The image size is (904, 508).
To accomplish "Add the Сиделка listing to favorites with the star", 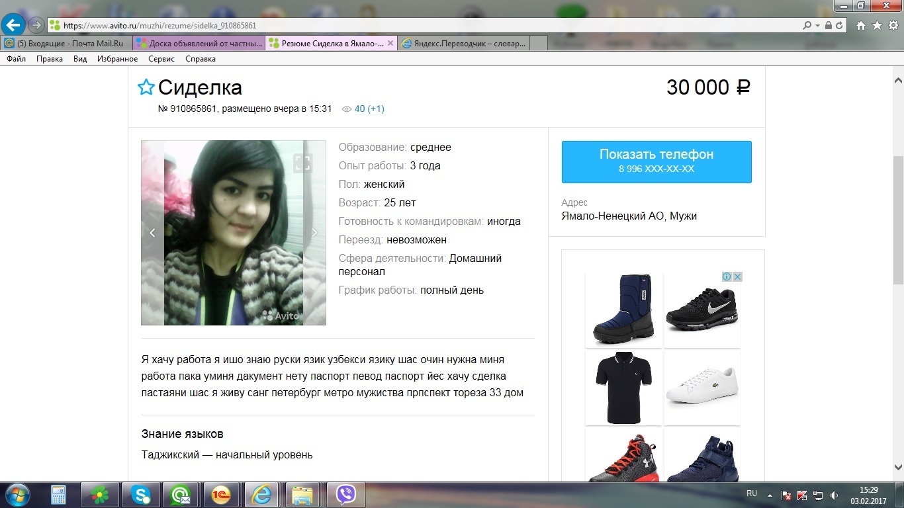I will pyautogui.click(x=146, y=87).
